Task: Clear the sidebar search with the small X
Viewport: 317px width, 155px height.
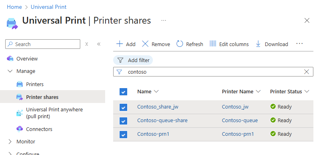Action: pos(87,44)
